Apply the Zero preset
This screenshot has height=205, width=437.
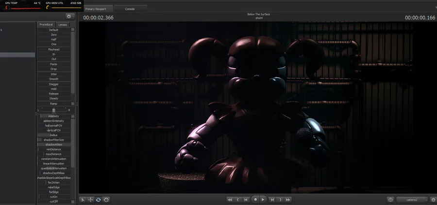coord(54,35)
